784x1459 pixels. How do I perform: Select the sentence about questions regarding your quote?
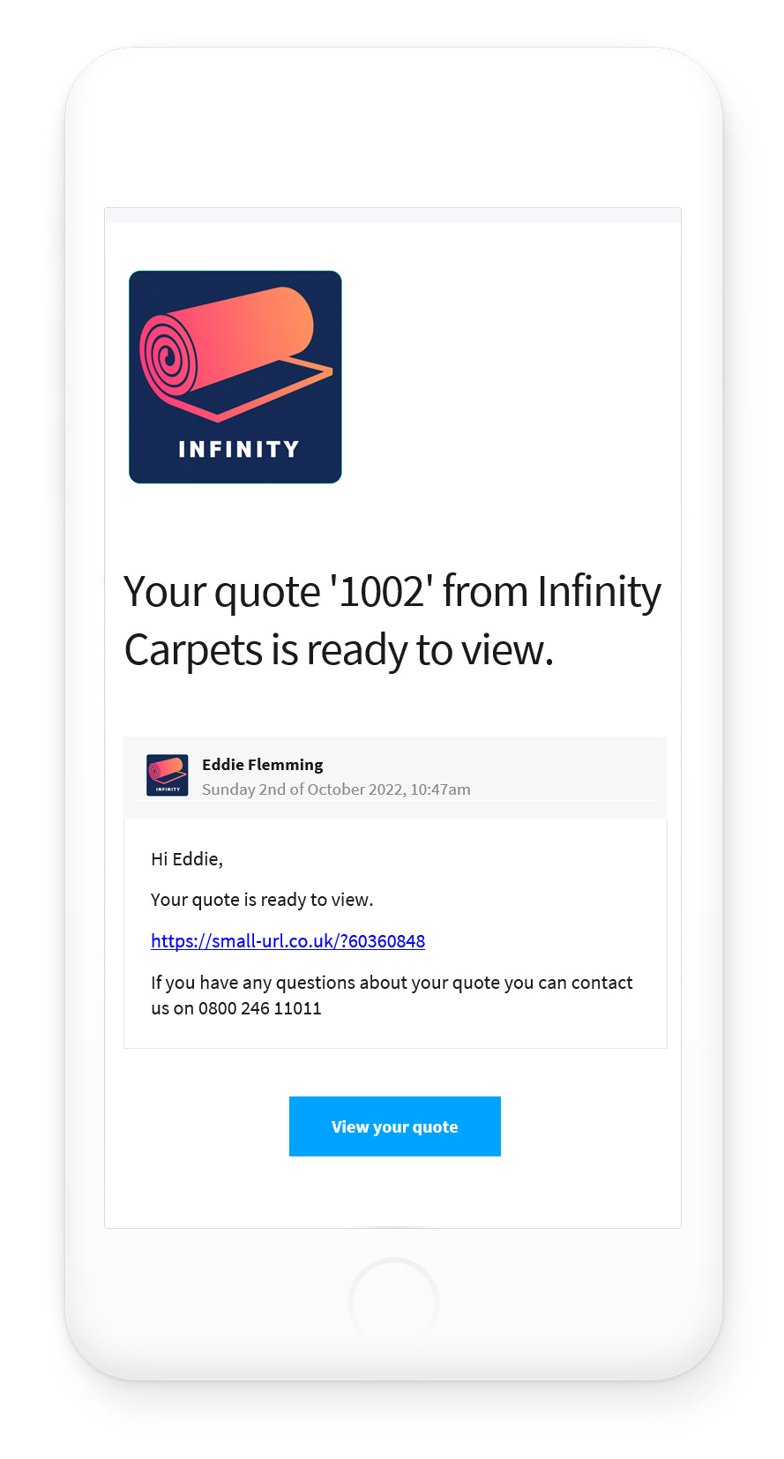392,982
